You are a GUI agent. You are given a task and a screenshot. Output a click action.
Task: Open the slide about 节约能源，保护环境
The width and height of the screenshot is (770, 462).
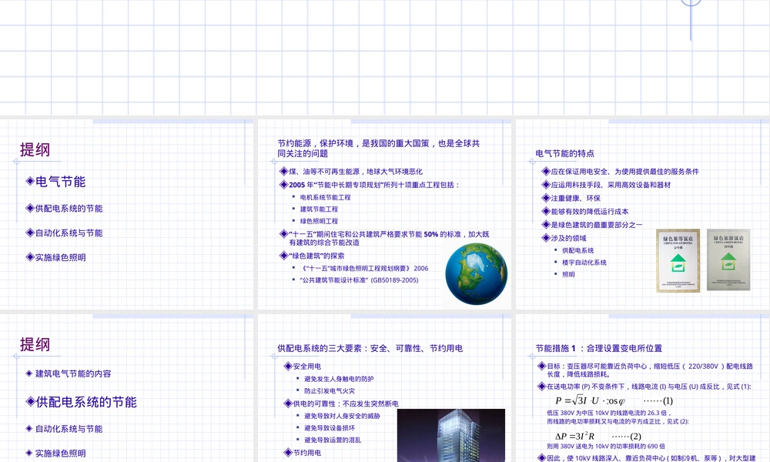(384, 214)
